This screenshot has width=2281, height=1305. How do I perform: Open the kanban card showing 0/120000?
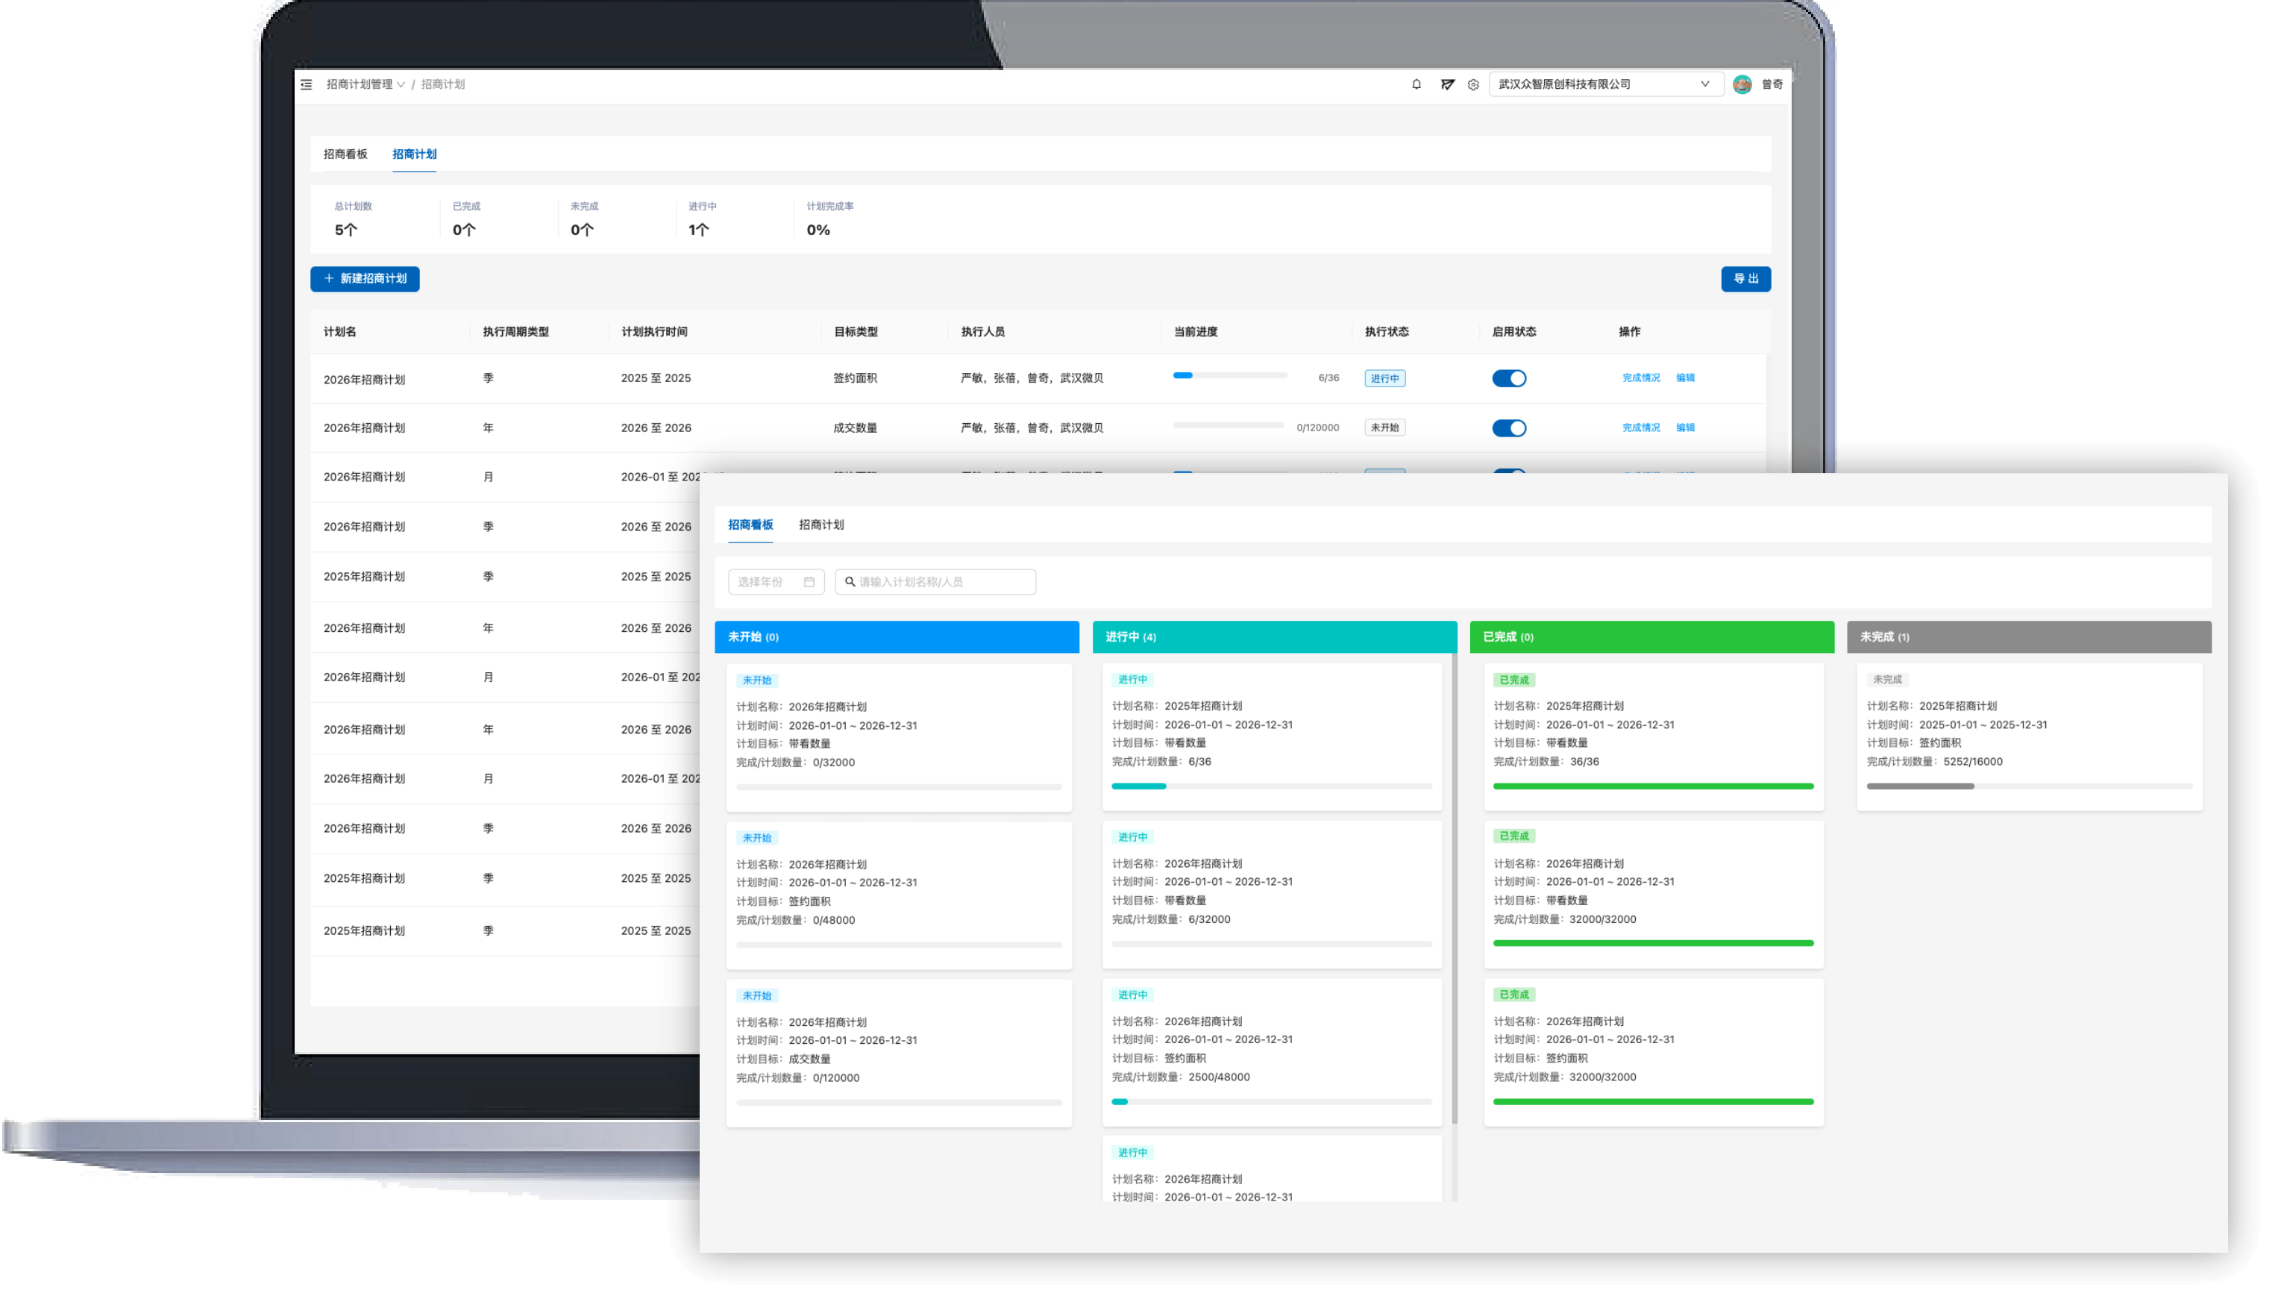coord(899,1053)
